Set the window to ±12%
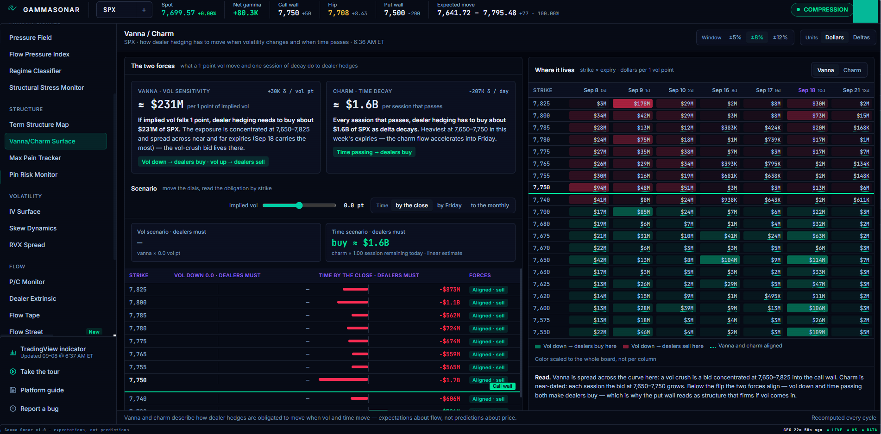The image size is (881, 434). [780, 37]
